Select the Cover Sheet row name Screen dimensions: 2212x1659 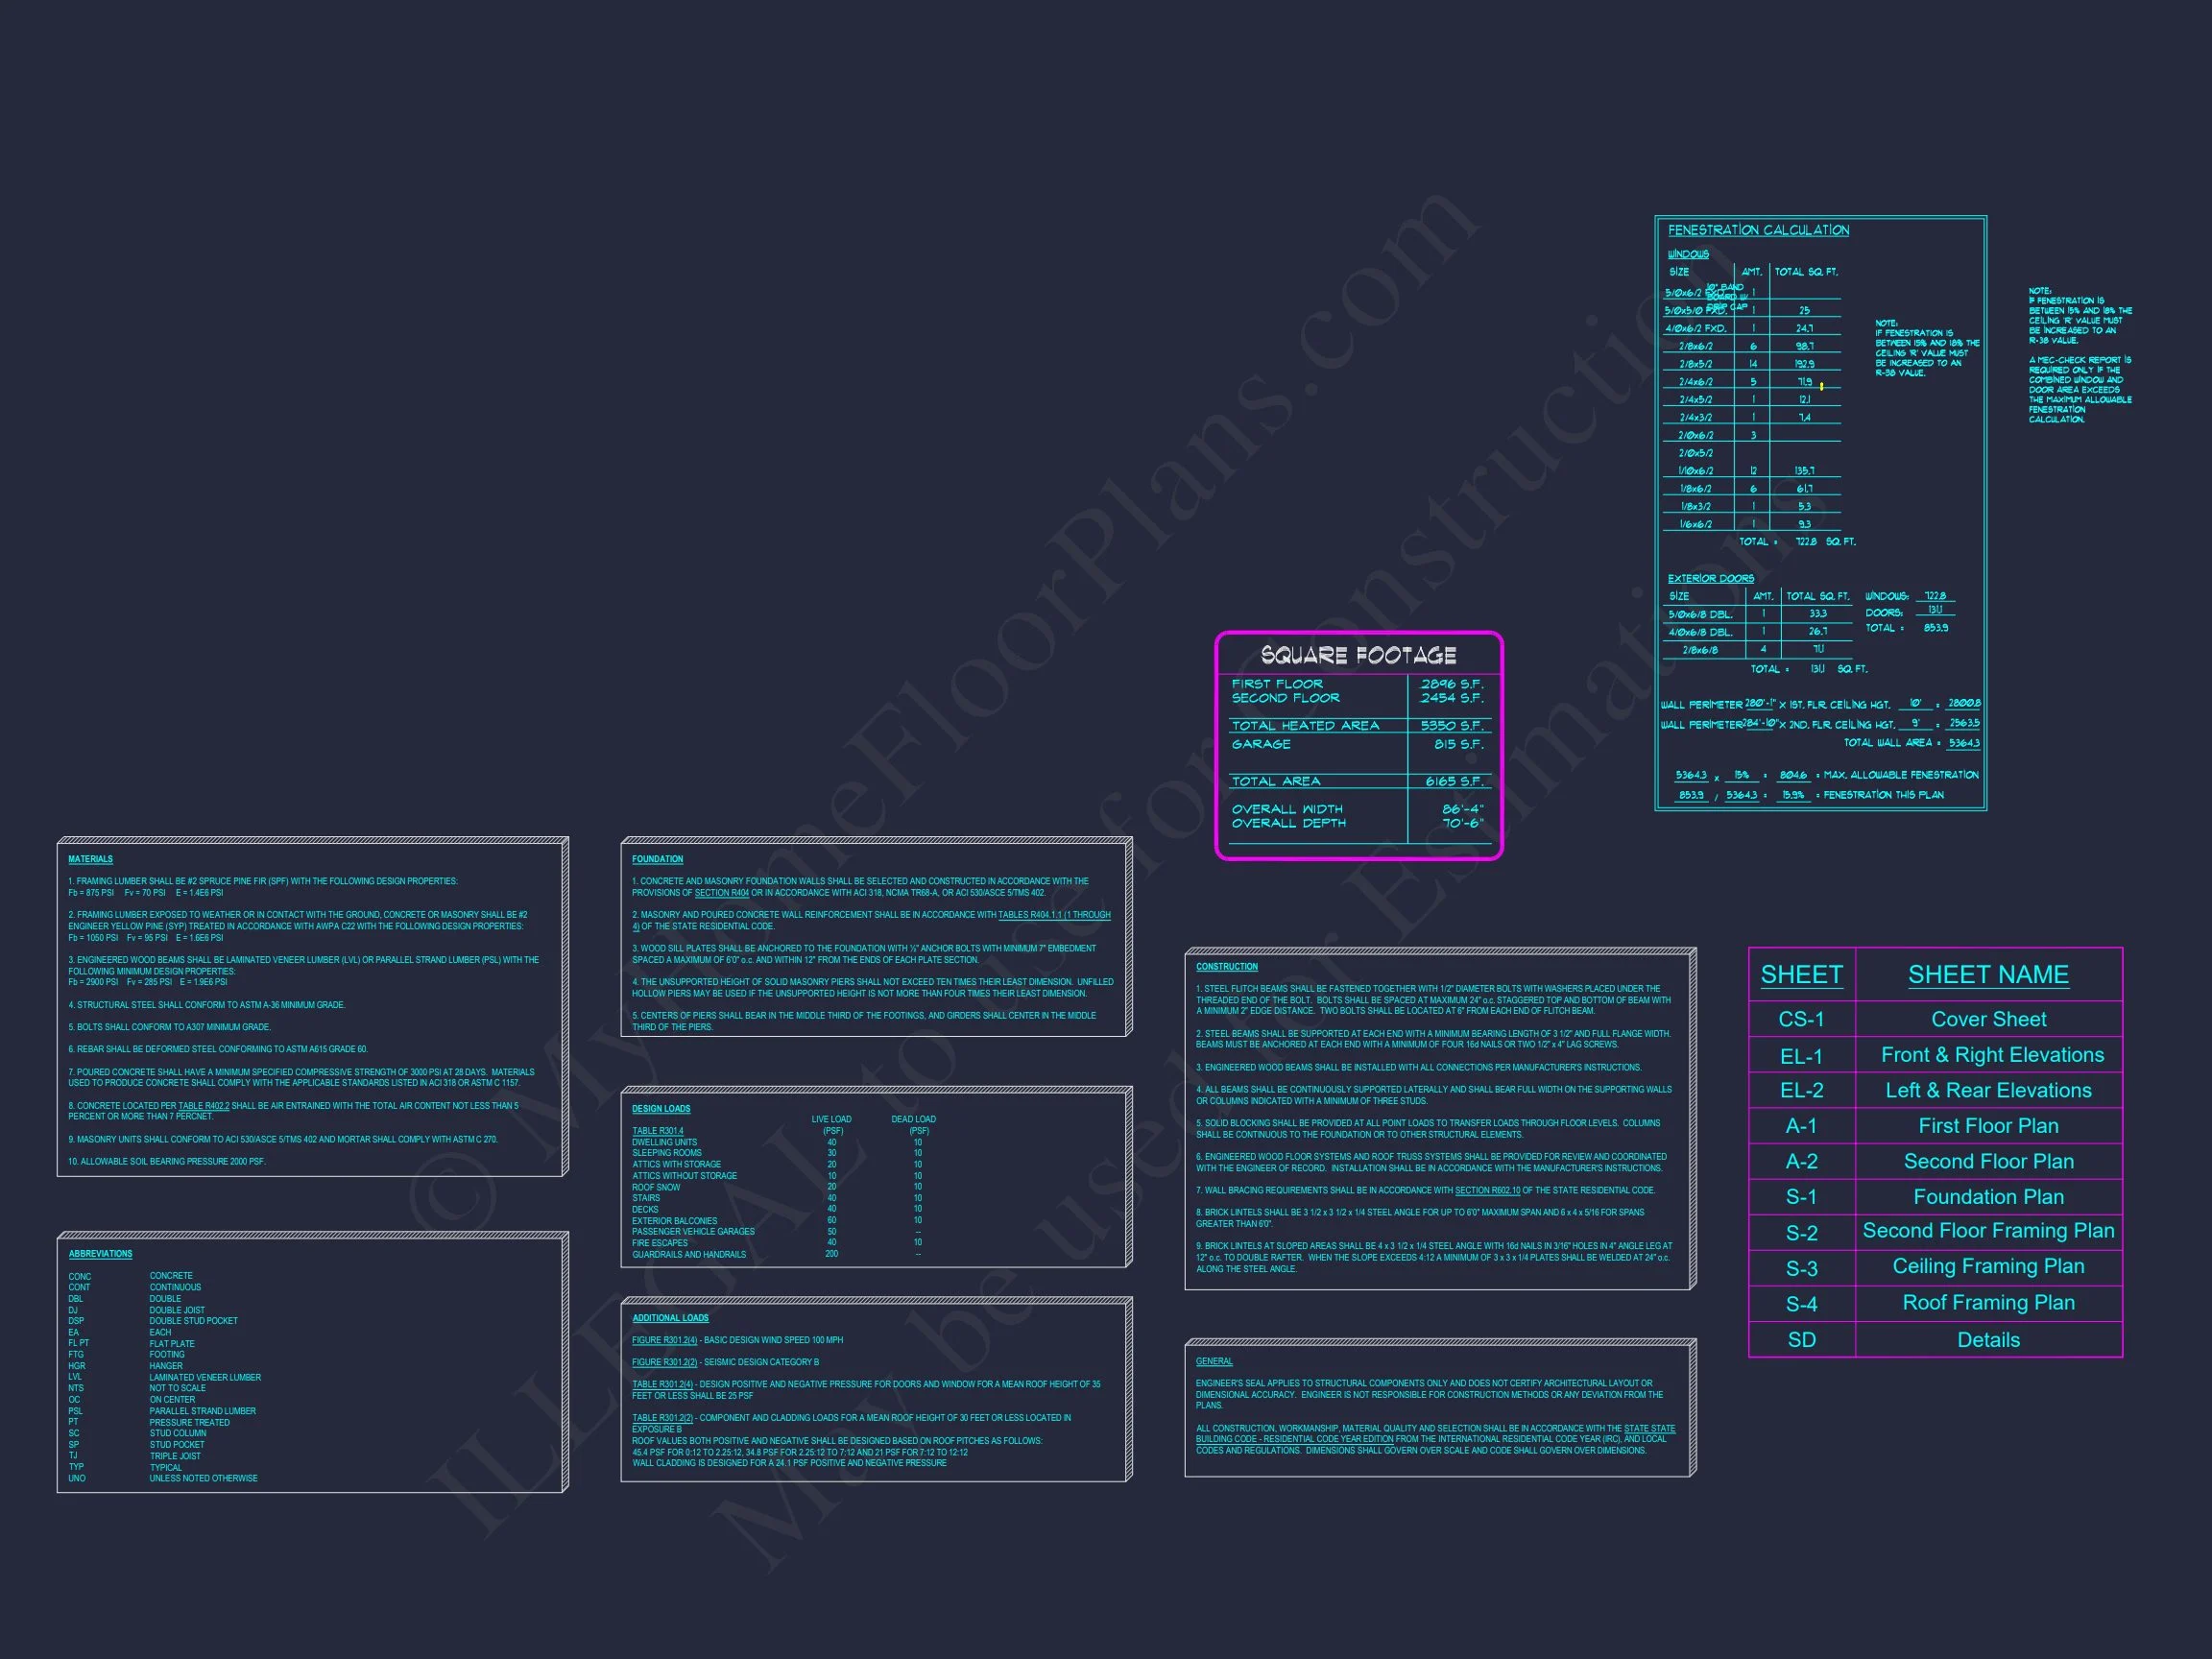pyautogui.click(x=1988, y=1019)
